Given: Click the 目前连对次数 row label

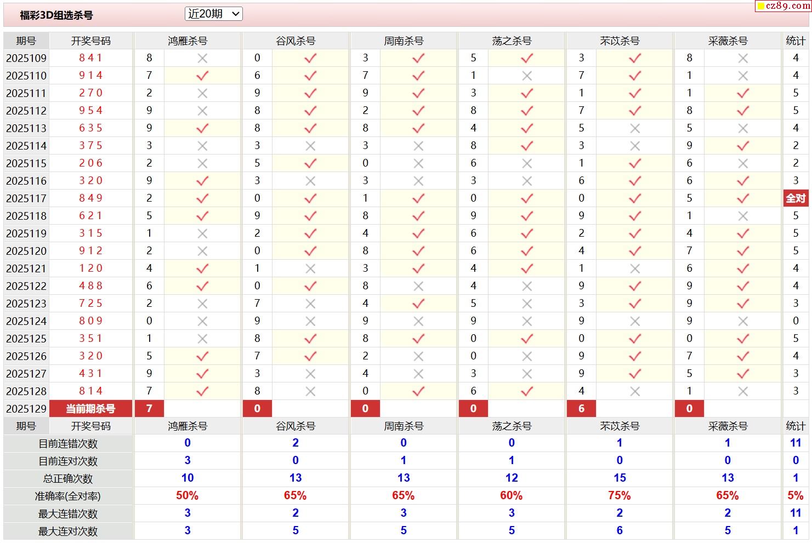Looking at the screenshot, I should click(x=68, y=461).
